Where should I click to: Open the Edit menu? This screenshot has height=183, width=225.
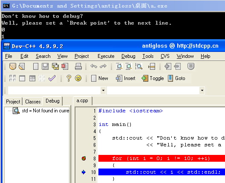24,56
